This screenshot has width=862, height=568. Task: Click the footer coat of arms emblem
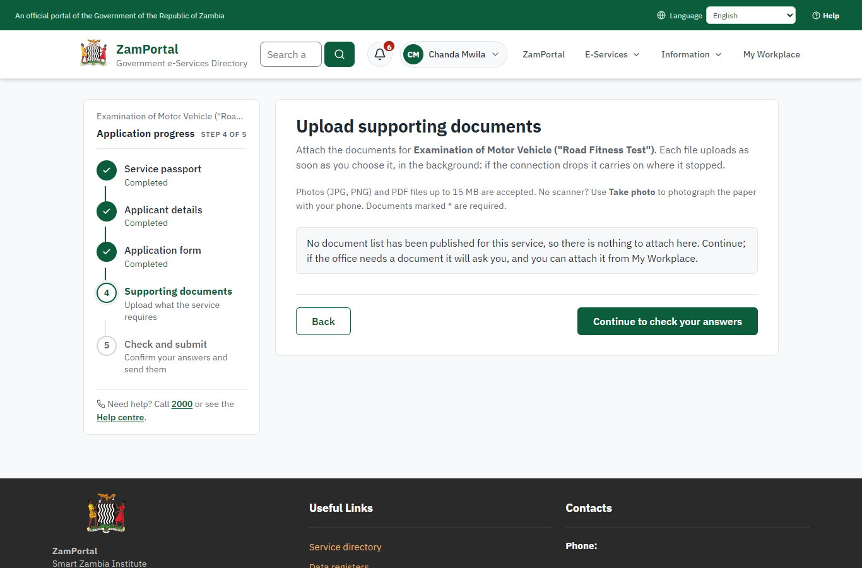(x=106, y=513)
